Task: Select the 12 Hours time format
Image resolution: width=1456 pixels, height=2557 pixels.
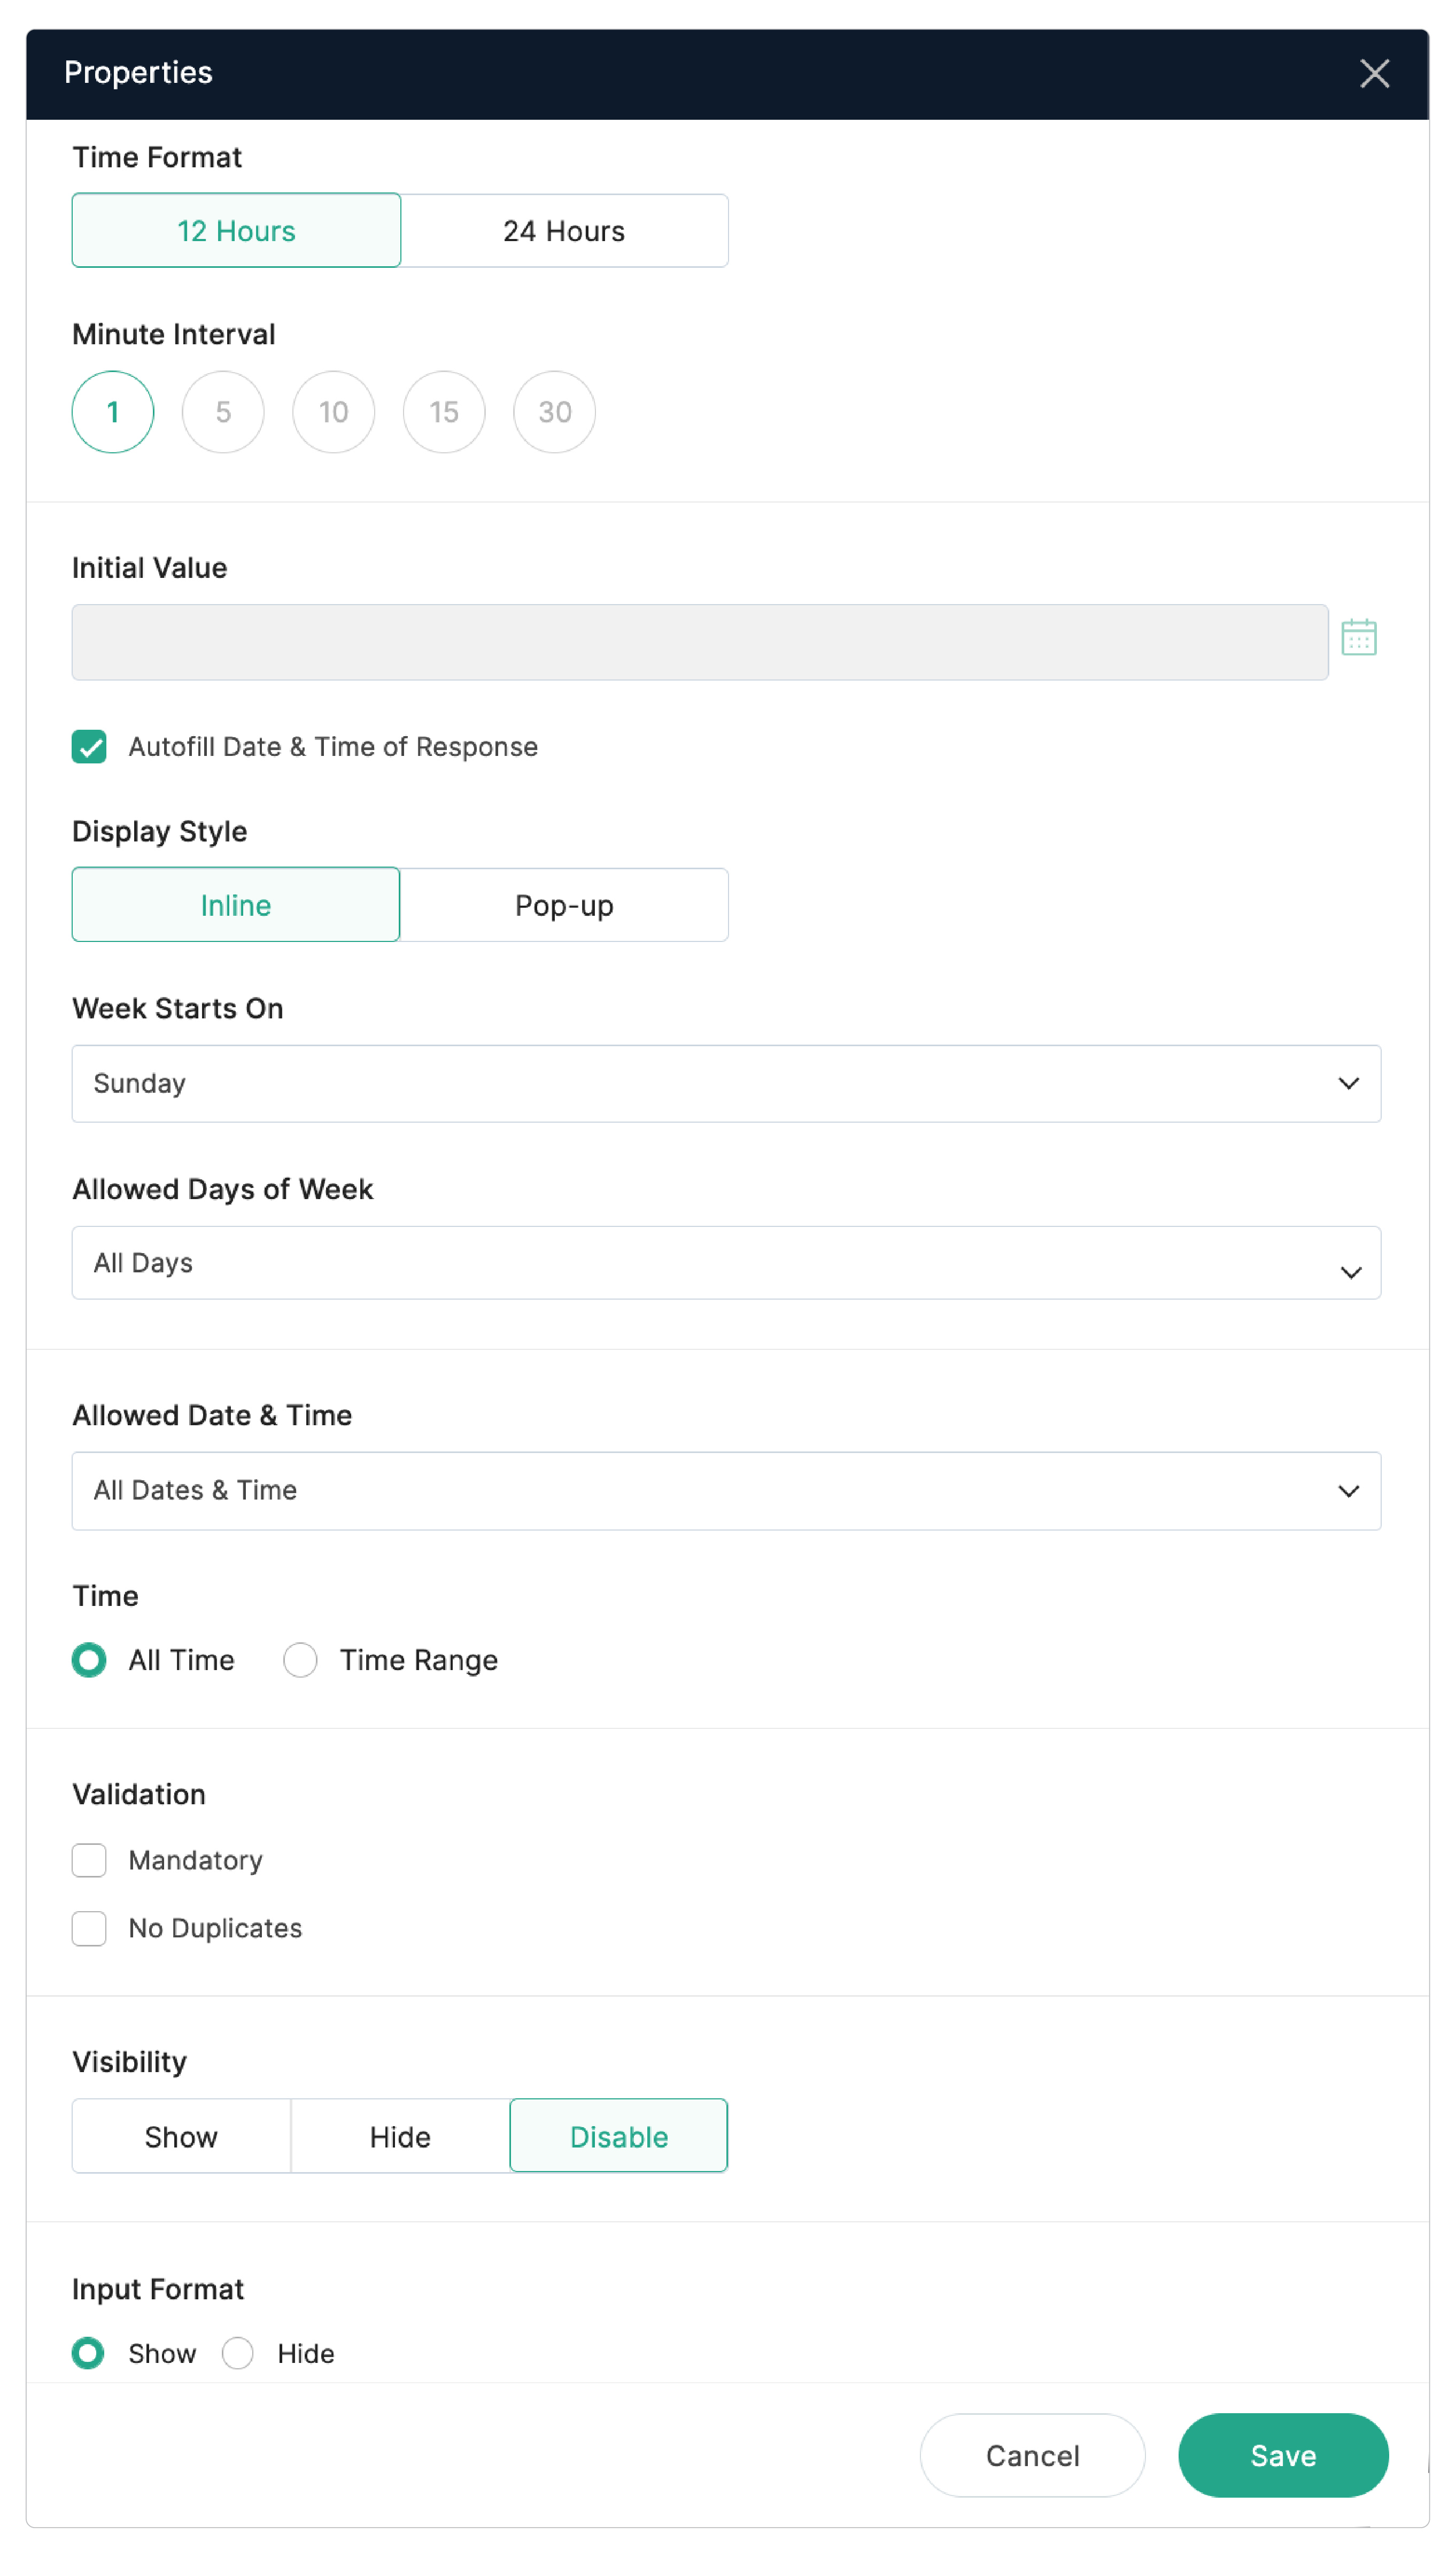Action: pyautogui.click(x=236, y=230)
